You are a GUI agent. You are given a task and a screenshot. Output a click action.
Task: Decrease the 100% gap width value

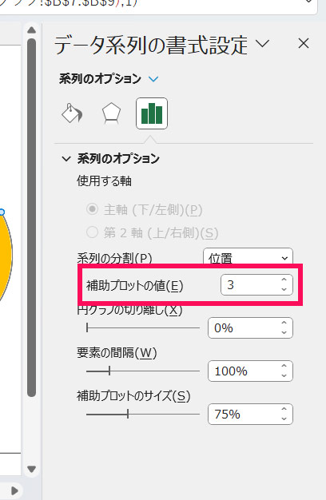[x=284, y=376]
